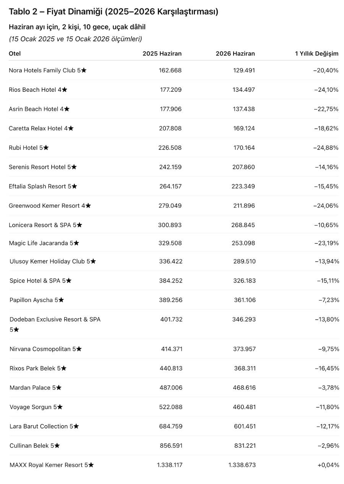This screenshot has width=344, height=484.
Task: Select the Rubi Hotel 5-star entry
Action: tap(29, 148)
